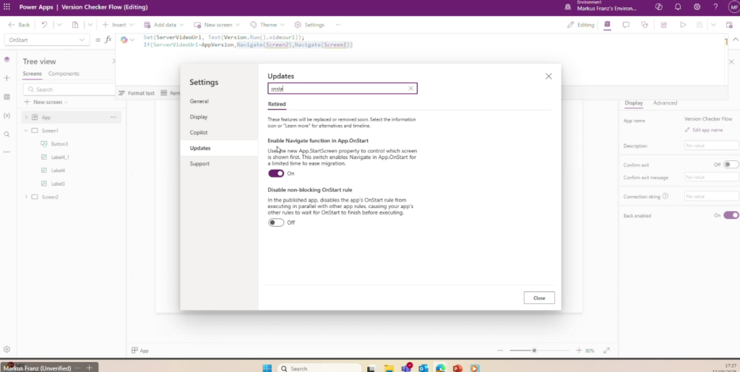Click the Insert plus icon in left rail
Screen dimensions: 740x372
coord(7,78)
